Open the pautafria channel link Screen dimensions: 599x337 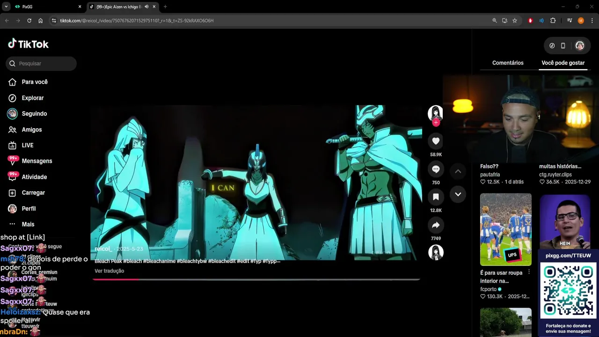tap(490, 175)
